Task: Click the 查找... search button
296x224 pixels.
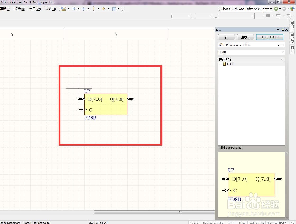Action: coord(245,37)
